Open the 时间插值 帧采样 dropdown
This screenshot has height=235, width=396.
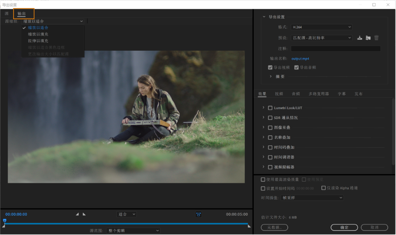312,198
